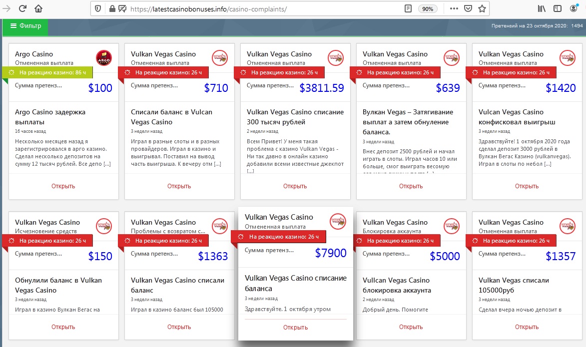Toggle reader view in address bar
This screenshot has width=586, height=347.
pyautogui.click(x=408, y=8)
